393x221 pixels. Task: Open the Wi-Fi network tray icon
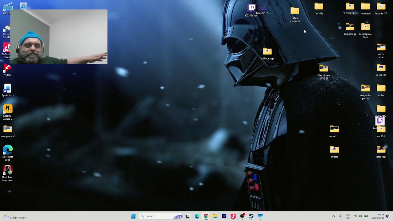[x=356, y=216]
